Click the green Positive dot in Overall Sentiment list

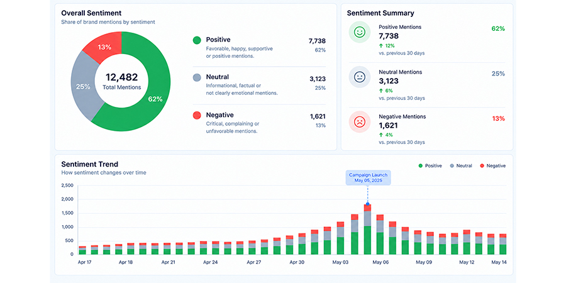tap(197, 40)
